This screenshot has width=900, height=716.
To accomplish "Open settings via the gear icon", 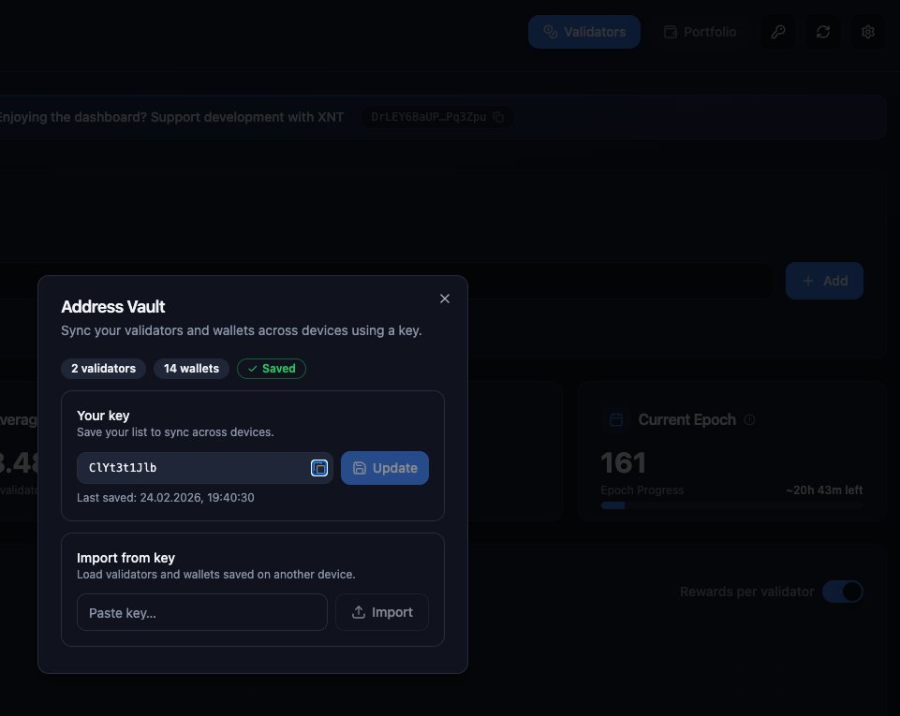I will coord(868,32).
